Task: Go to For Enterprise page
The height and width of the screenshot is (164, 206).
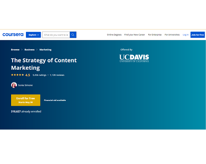Action: tap(155, 35)
